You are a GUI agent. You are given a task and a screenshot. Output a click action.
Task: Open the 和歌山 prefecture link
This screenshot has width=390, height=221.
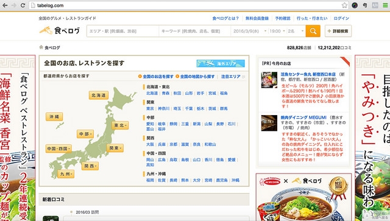210,144
